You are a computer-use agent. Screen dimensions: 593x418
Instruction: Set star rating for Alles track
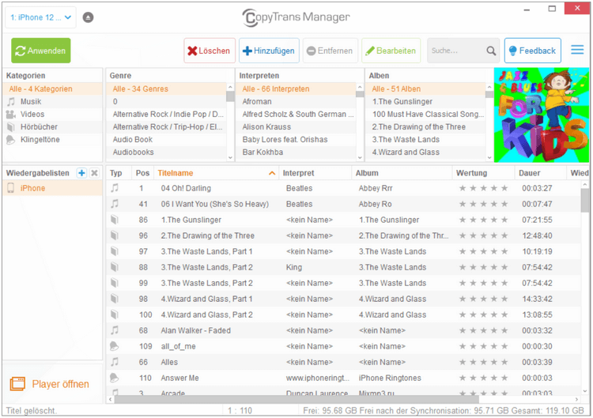[483, 362]
